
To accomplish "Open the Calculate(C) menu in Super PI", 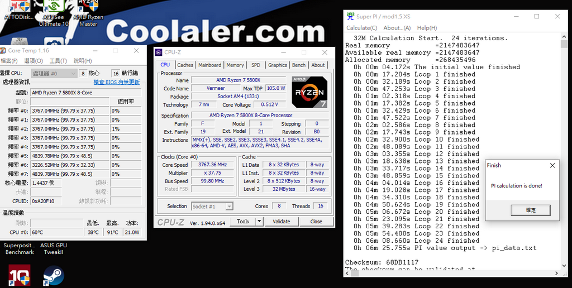I will [x=361, y=28].
